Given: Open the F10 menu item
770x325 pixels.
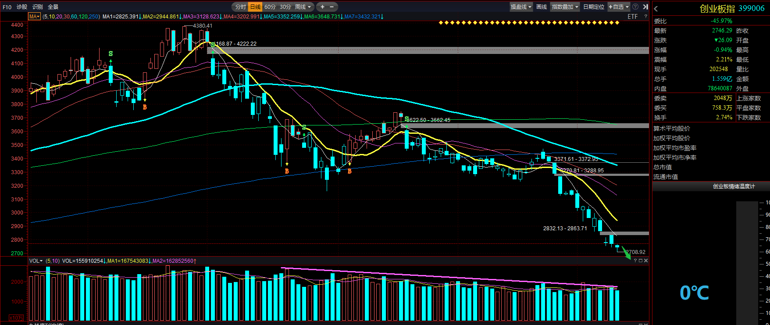Looking at the screenshot, I should (7, 7).
